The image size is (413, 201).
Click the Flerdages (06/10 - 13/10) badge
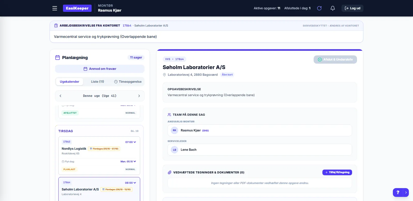coord(116,189)
